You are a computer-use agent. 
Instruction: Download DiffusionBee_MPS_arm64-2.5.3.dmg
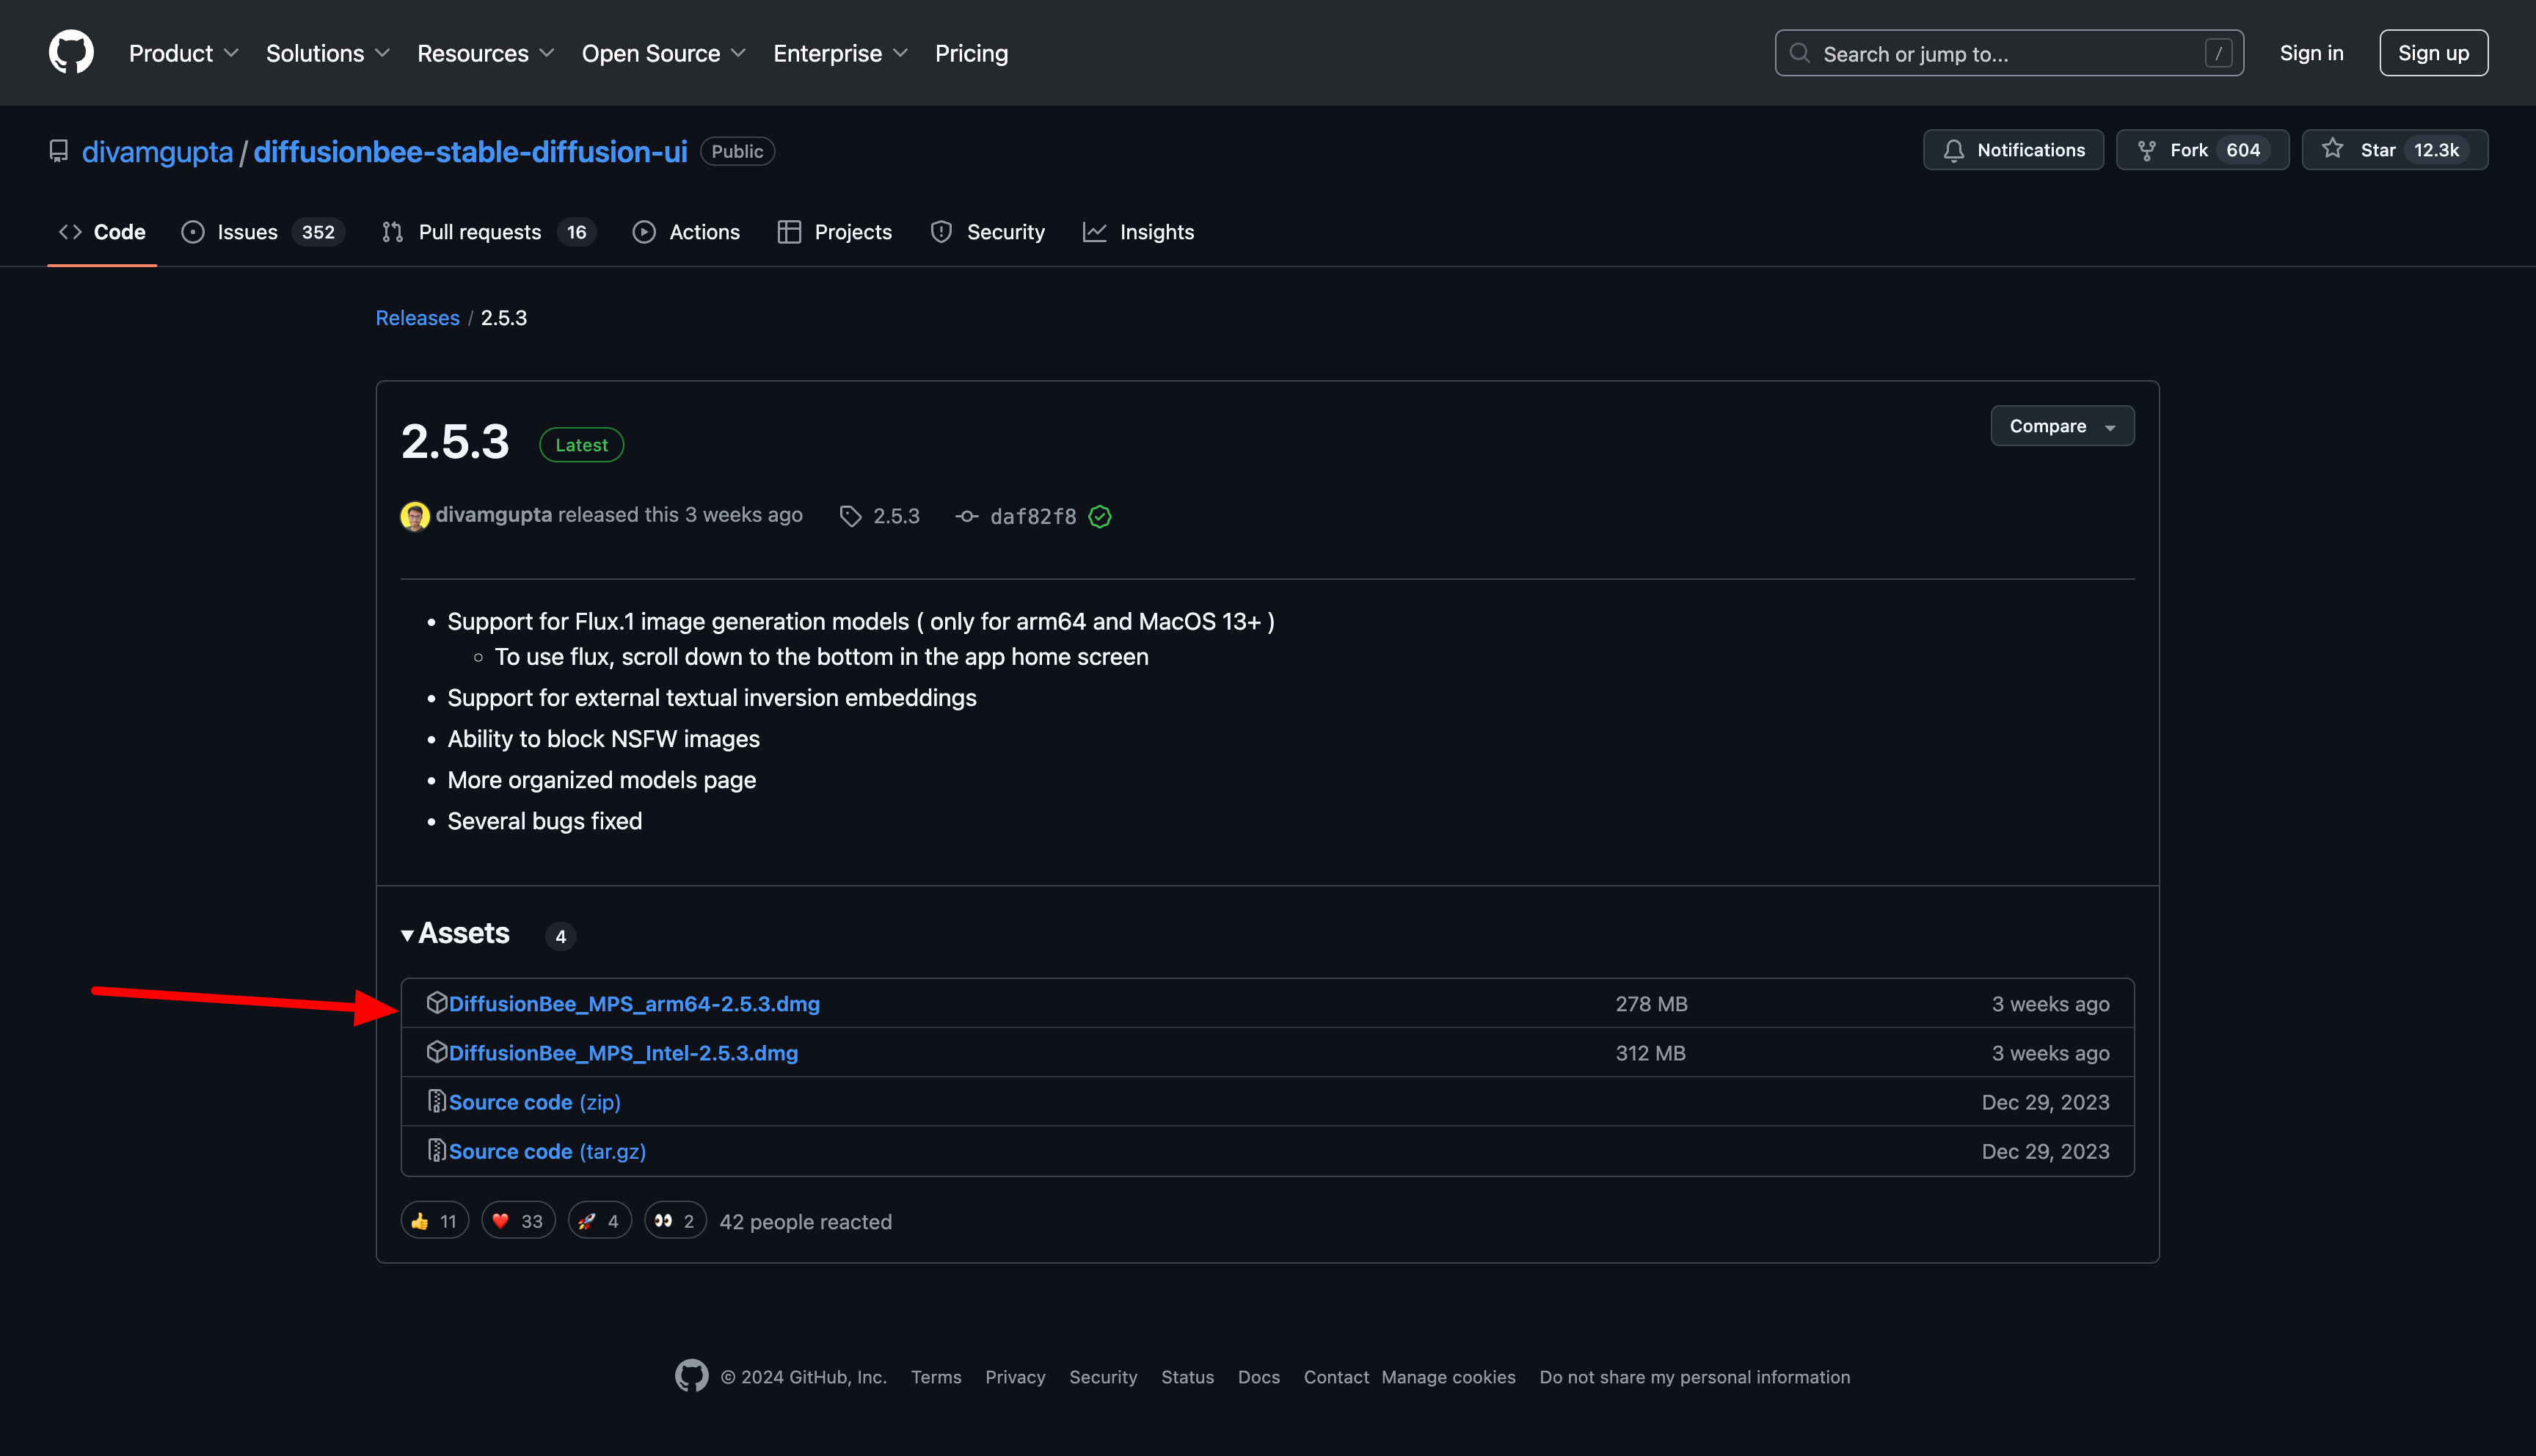click(x=635, y=1003)
